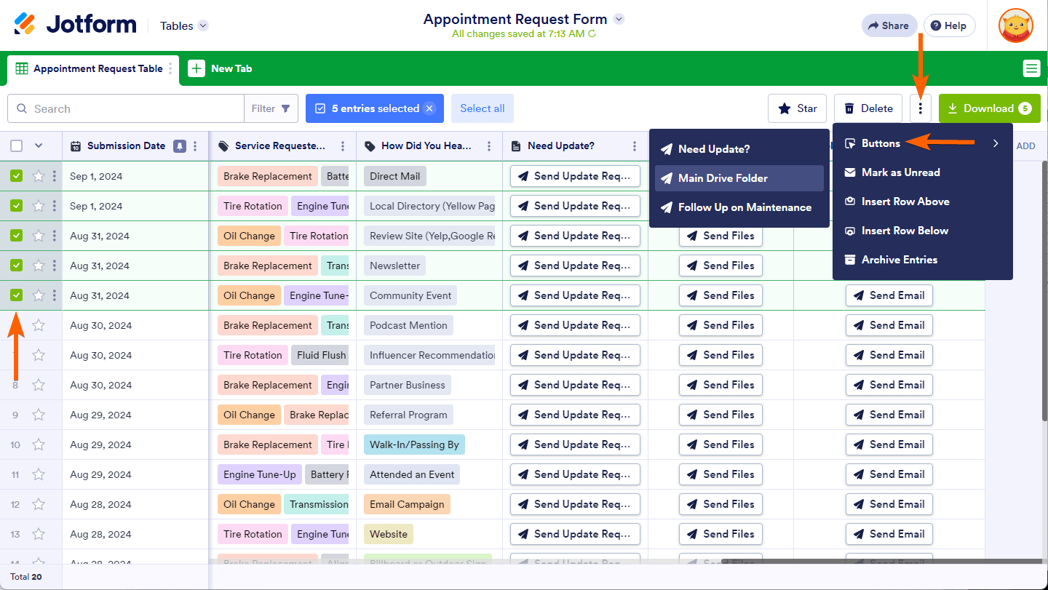Select Archive Entries from the menu
This screenshot has height=590, width=1048.
tap(923, 260)
